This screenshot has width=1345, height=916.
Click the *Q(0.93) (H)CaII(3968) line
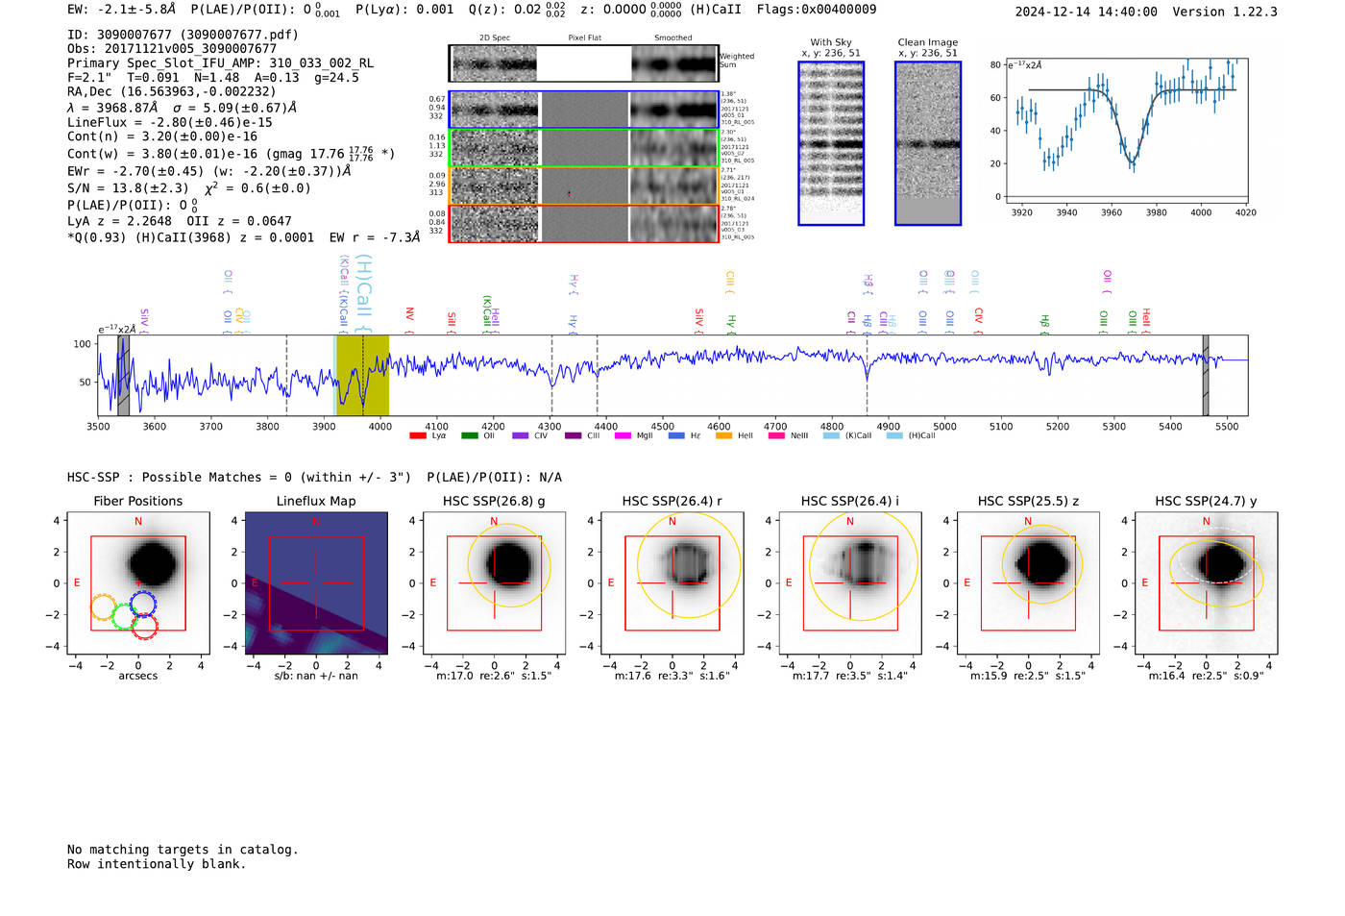[x=243, y=237]
